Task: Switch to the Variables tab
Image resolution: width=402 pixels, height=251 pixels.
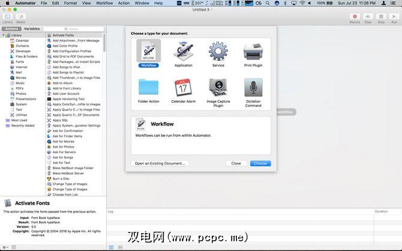Action: [32, 29]
